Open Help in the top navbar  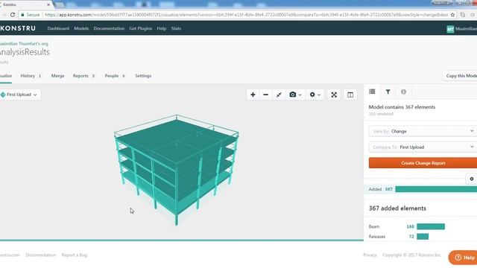tap(162, 28)
